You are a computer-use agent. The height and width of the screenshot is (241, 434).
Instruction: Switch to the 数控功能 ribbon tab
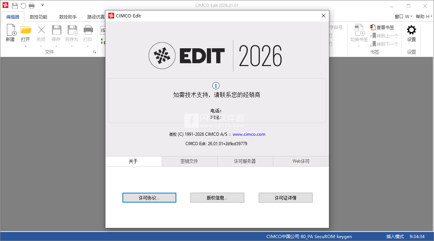coord(39,17)
